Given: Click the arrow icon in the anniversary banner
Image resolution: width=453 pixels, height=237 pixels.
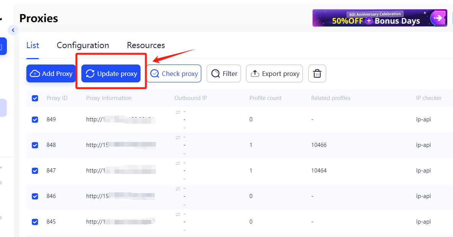Looking at the screenshot, I should [438, 18].
